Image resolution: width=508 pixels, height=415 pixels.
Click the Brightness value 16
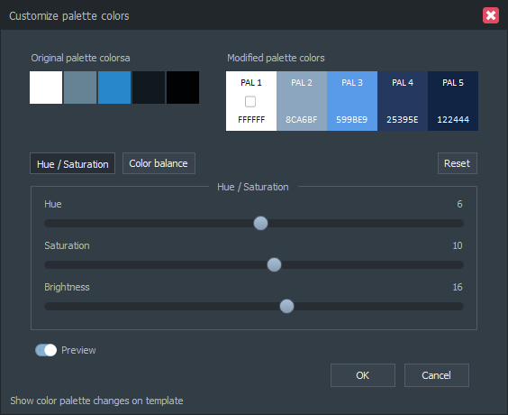[x=458, y=287]
